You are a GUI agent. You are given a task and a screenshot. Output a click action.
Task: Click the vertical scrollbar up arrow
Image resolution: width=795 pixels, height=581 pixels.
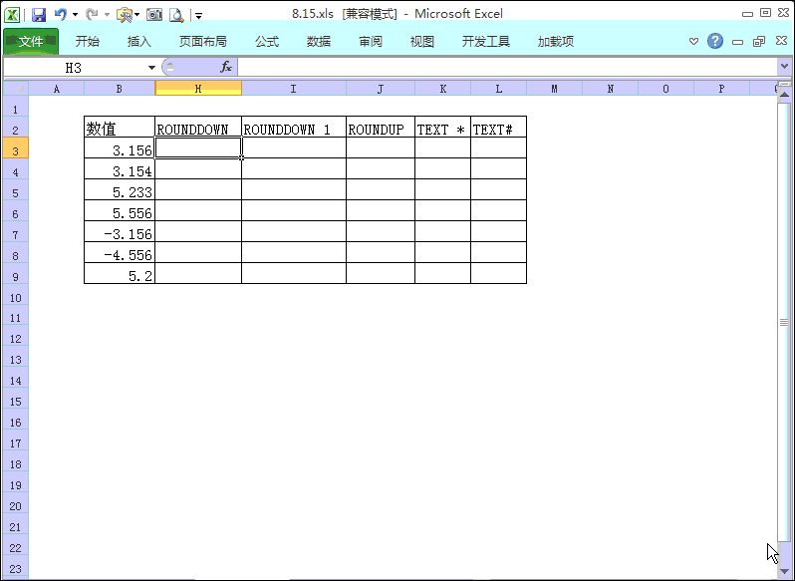pos(784,95)
